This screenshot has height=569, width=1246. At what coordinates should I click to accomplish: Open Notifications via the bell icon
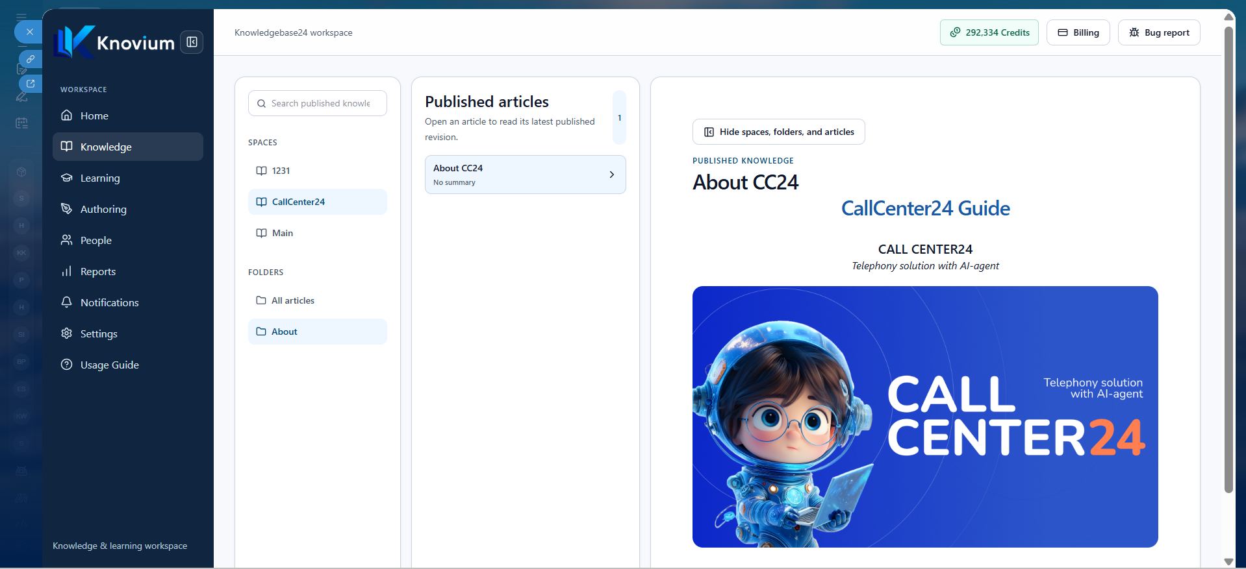point(66,302)
